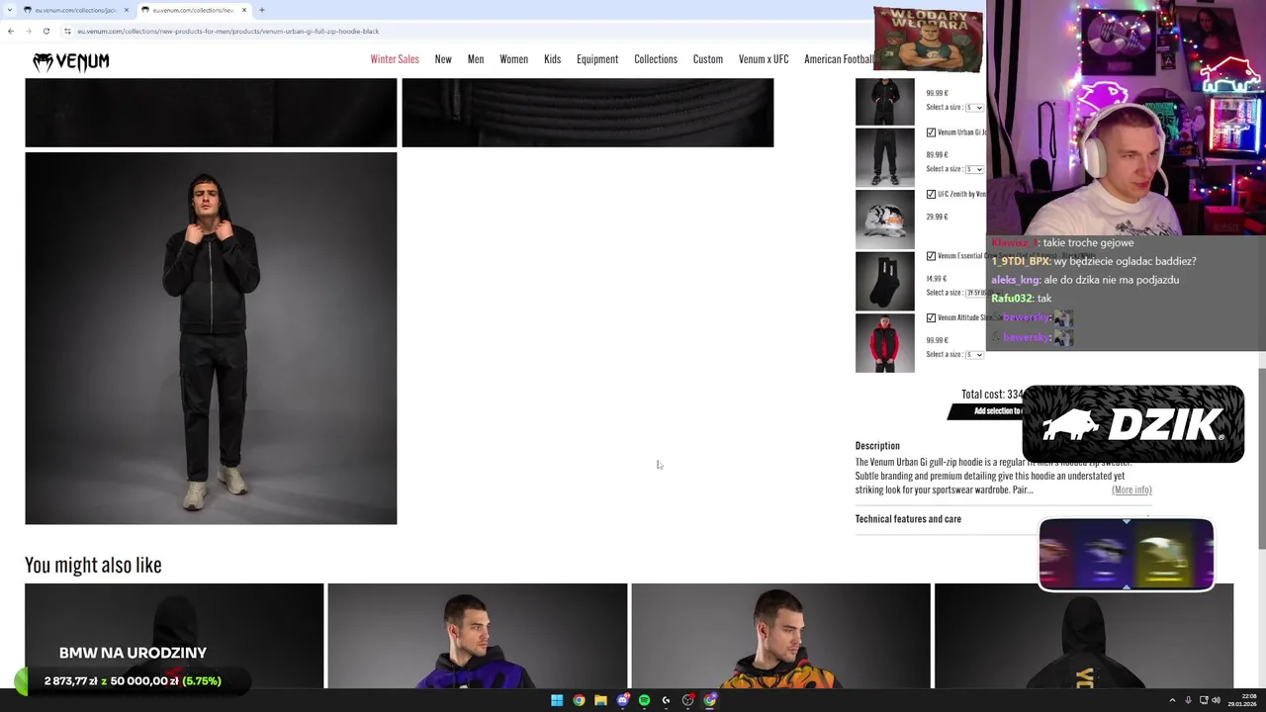Screen dimensions: 1266x712
Task: Open the American Football menu
Action: [x=839, y=59]
